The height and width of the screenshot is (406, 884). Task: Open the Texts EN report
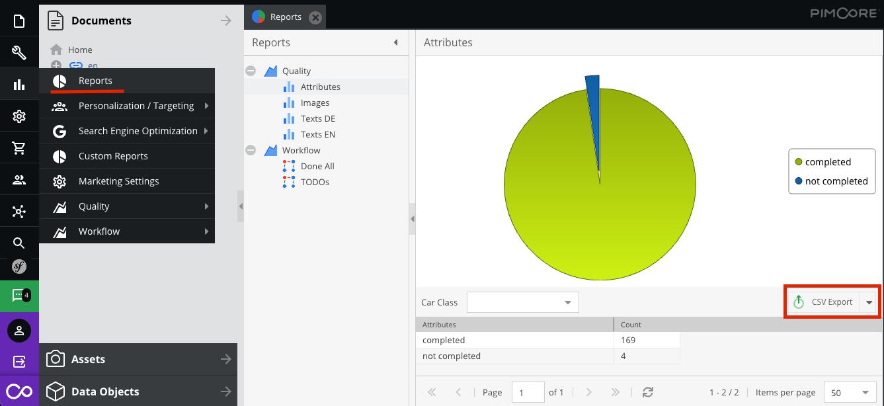pos(317,134)
